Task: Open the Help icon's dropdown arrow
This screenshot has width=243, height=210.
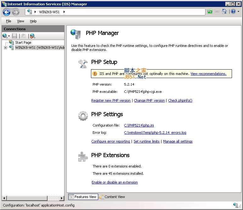Action: (238, 11)
